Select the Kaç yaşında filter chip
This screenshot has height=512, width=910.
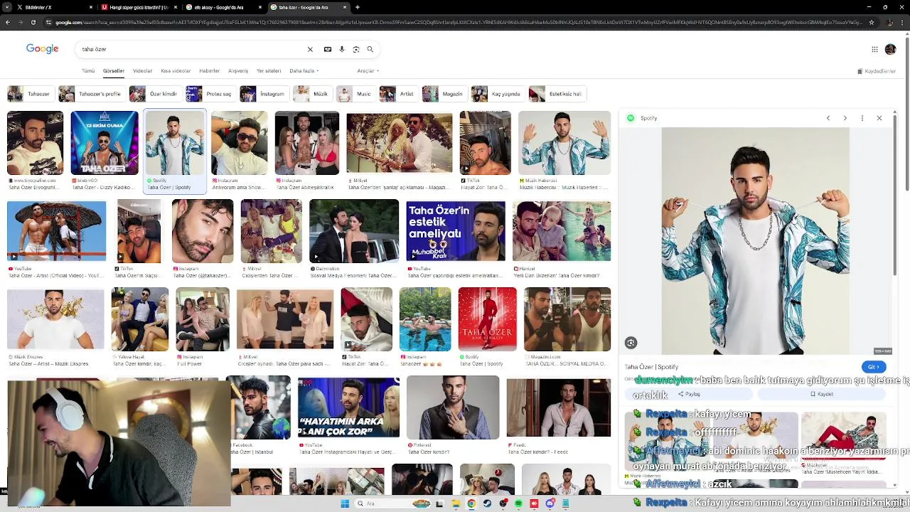point(497,94)
